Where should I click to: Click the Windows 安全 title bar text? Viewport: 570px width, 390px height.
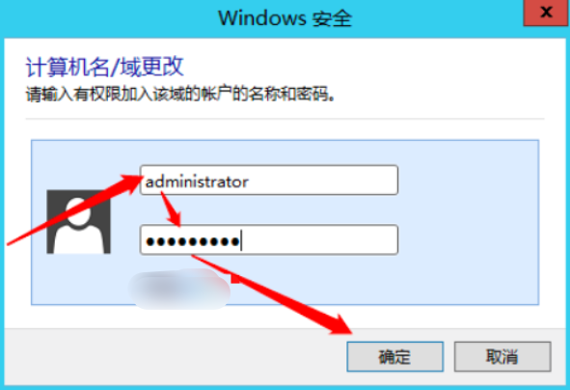285,18
